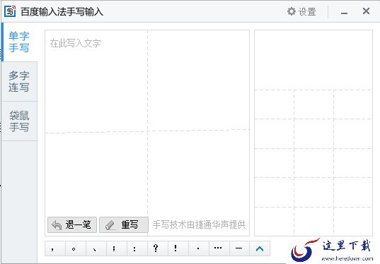Insert the Chinese period 。 key

pos(76,248)
